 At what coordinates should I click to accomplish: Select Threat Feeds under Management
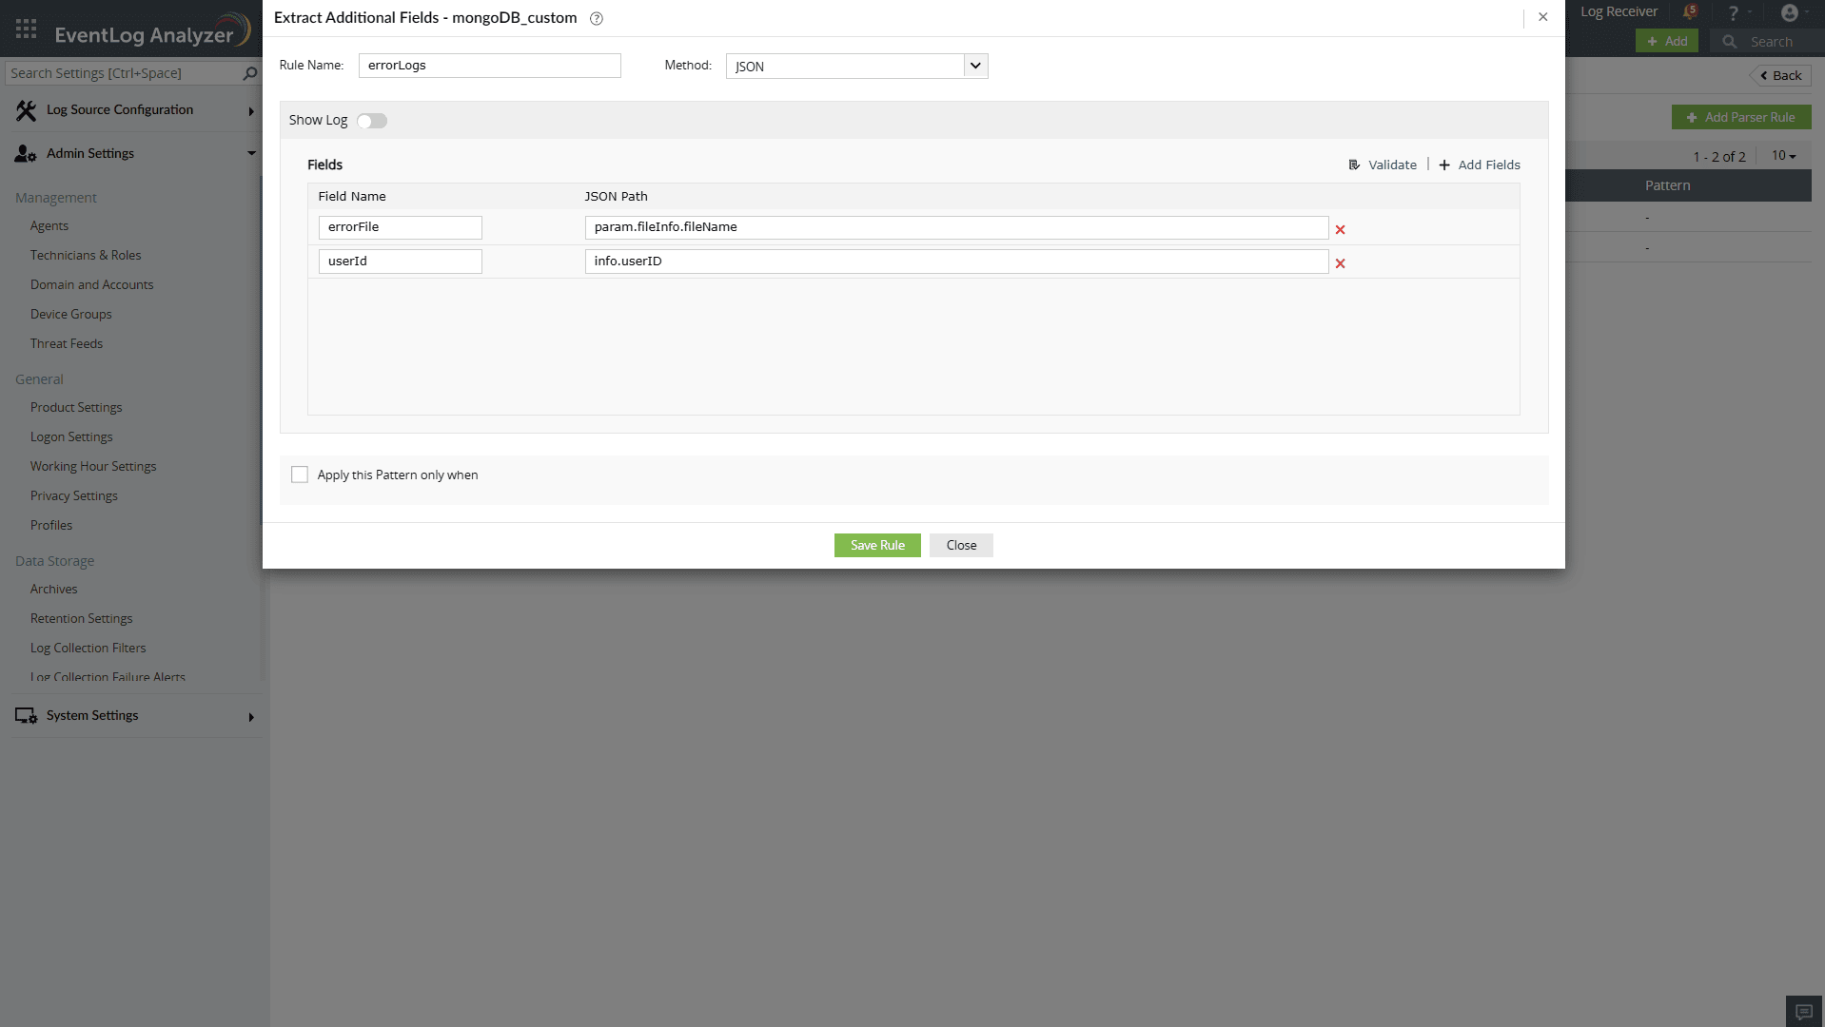[x=67, y=343]
